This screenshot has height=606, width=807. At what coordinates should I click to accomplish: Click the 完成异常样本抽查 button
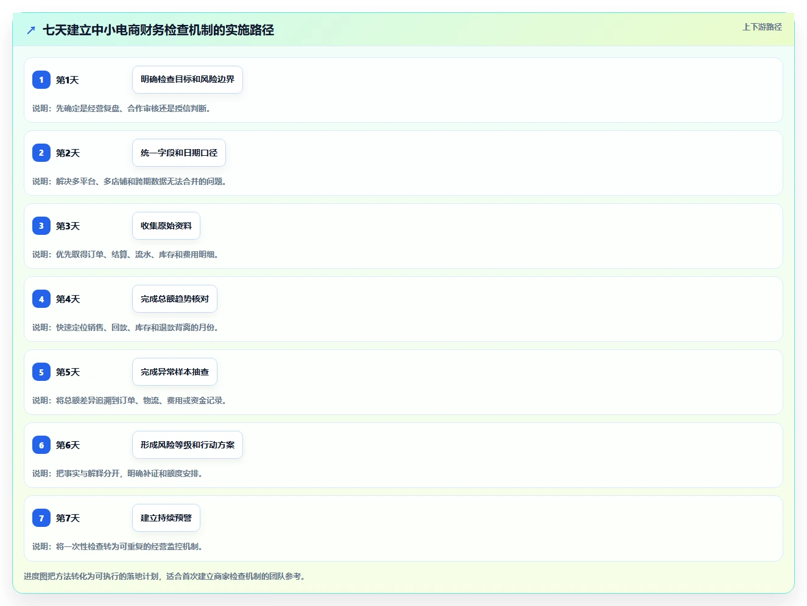[x=175, y=372]
